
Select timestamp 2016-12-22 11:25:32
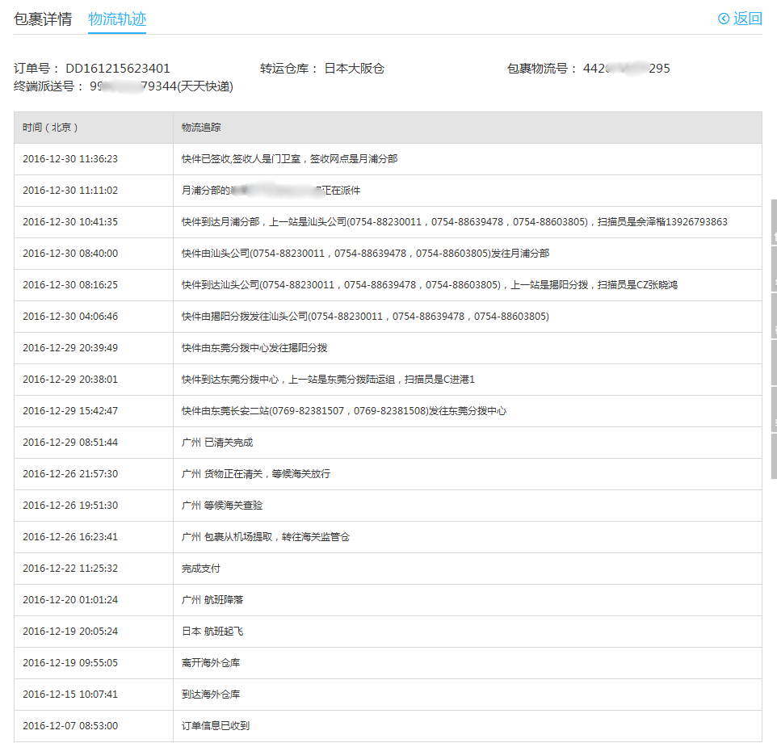point(70,569)
